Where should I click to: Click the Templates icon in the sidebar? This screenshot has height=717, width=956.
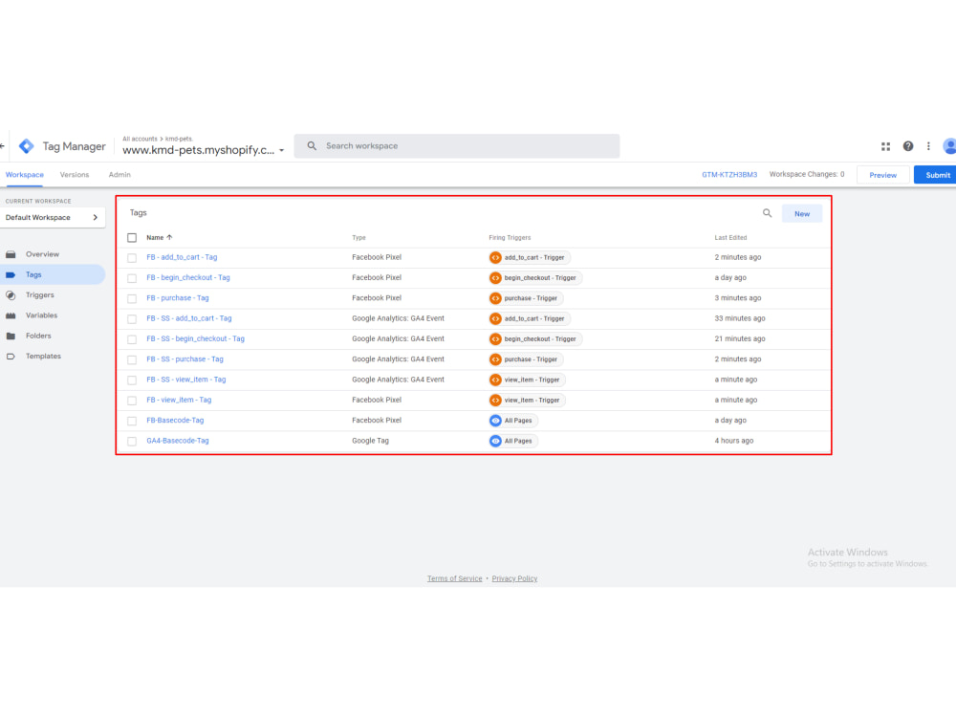tap(11, 357)
